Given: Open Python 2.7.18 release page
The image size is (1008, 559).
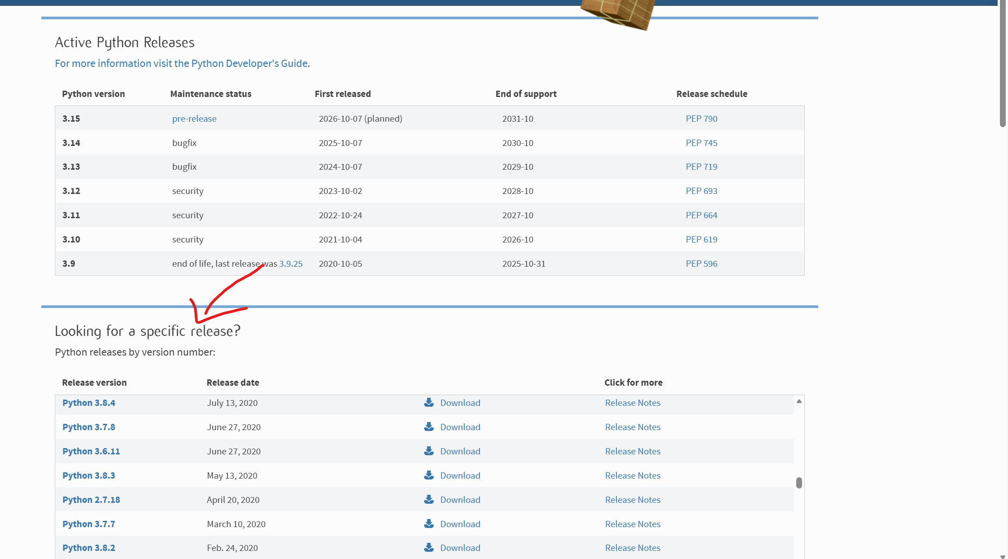Looking at the screenshot, I should (91, 500).
